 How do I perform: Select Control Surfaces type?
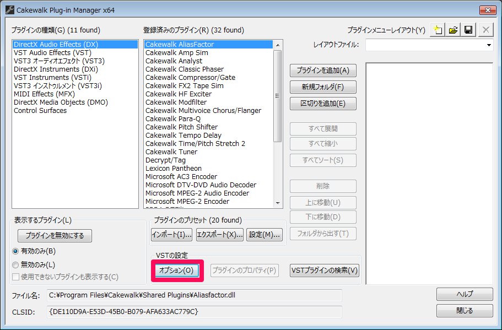(75, 111)
